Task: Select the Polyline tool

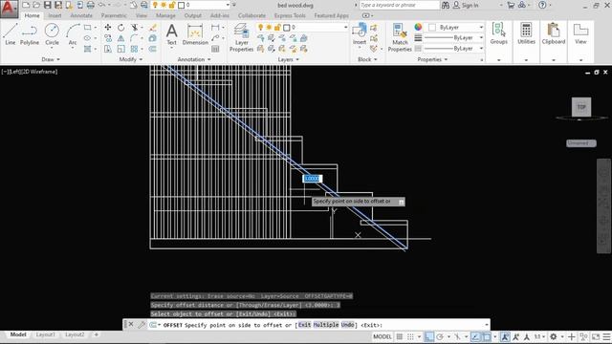Action: pyautogui.click(x=30, y=34)
